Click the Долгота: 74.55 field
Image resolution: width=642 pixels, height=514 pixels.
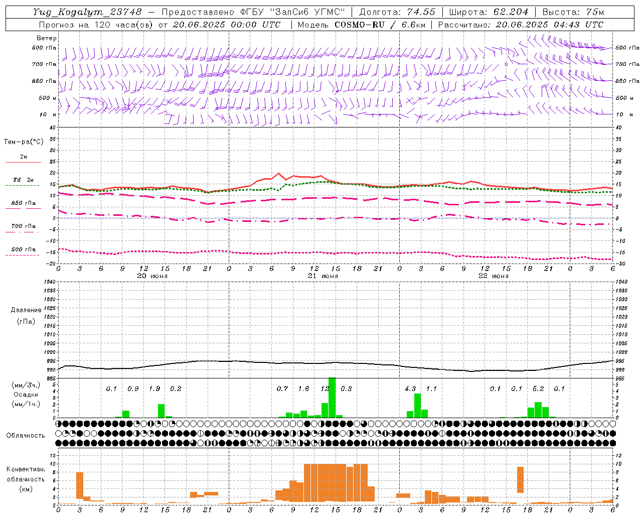tap(397, 12)
